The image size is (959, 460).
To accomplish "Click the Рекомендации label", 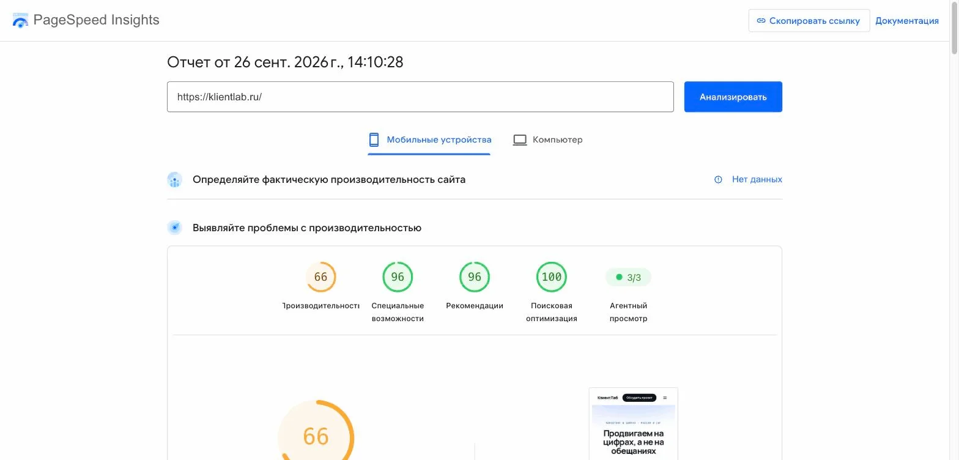I will pos(475,306).
